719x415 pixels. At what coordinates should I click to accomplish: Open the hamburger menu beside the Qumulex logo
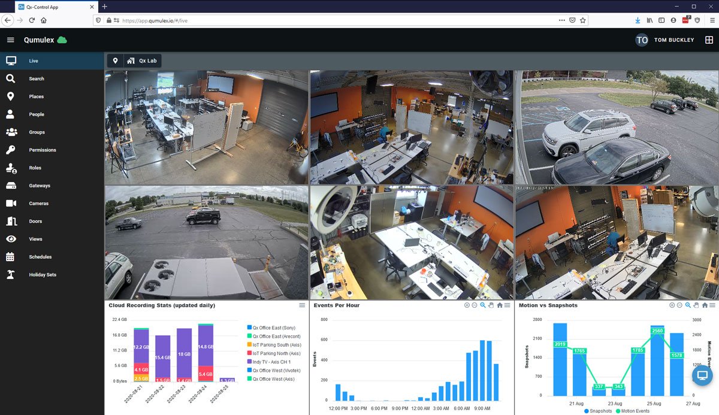pos(10,40)
